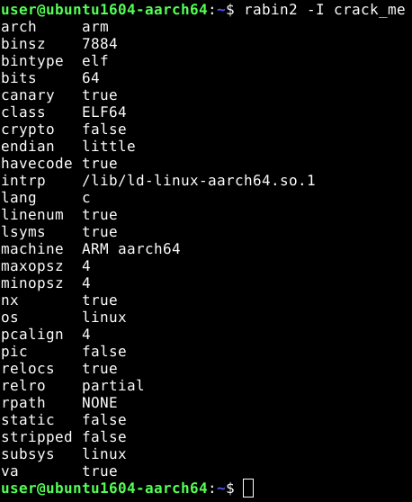Click the 'ELF64' class value
The image size is (412, 502).
[x=104, y=112]
